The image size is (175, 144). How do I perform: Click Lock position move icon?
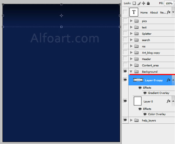[x=143, y=3]
